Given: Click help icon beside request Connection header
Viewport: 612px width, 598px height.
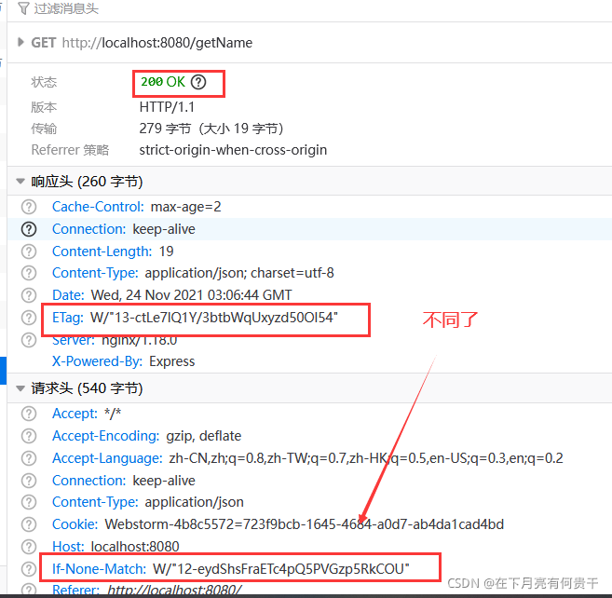Looking at the screenshot, I should click(29, 481).
